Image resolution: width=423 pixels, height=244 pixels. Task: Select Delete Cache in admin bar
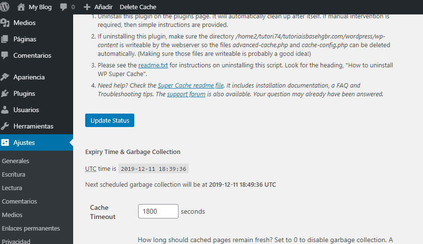tap(138, 7)
